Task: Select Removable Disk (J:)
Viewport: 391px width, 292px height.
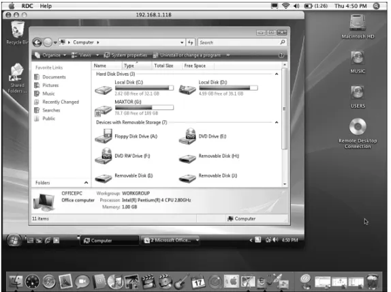Action: click(x=208, y=177)
